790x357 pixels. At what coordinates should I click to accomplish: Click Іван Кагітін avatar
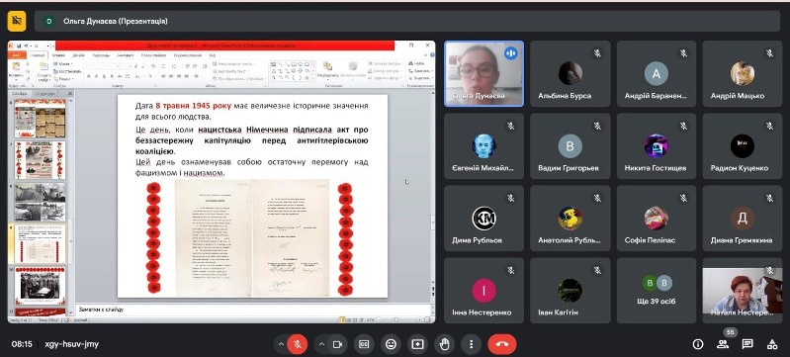[570, 291]
